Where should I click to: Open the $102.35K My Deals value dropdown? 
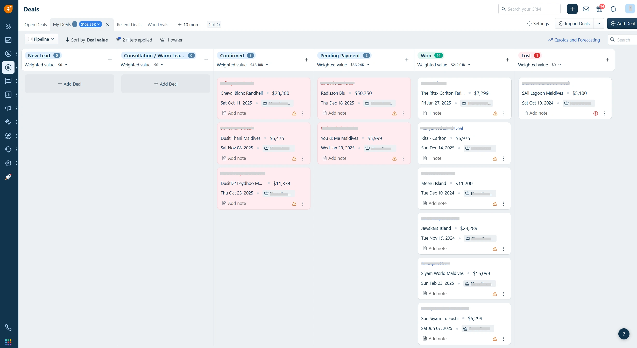coord(90,24)
